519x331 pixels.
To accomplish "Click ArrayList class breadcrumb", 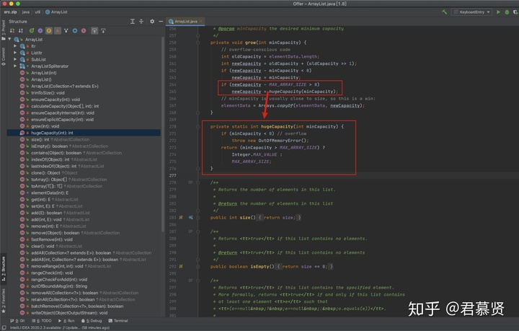I will click(x=56, y=12).
